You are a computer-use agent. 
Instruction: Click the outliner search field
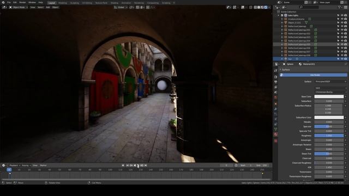(309, 7)
